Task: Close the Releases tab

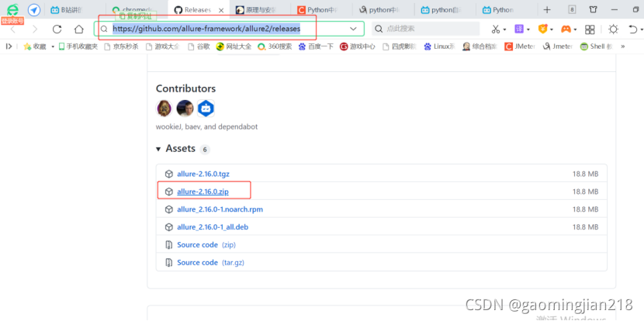Action: [x=221, y=10]
